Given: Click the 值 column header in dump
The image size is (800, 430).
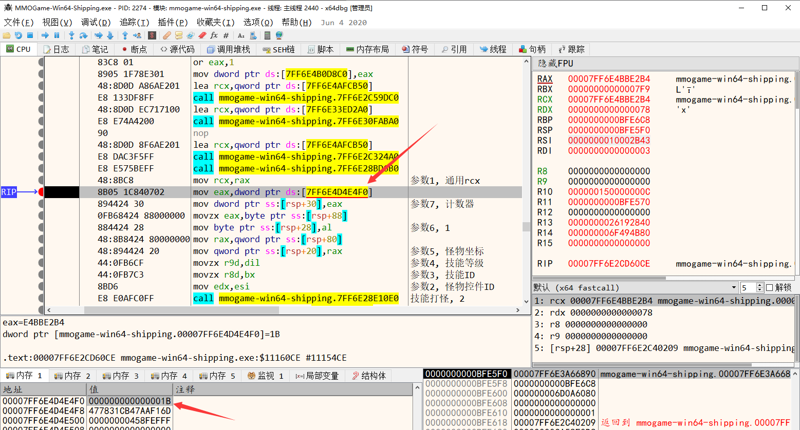Looking at the screenshot, I should (x=129, y=389).
